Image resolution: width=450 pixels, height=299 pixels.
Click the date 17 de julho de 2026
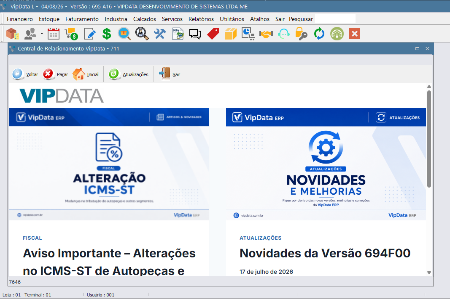pyautogui.click(x=266, y=272)
